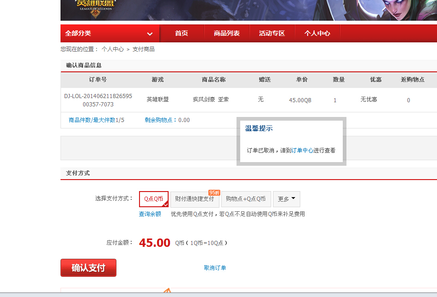Click the 45.00 payable amount
The width and height of the screenshot is (437, 297).
(x=155, y=243)
